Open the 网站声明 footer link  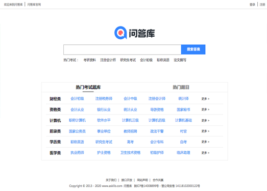coord(142,180)
